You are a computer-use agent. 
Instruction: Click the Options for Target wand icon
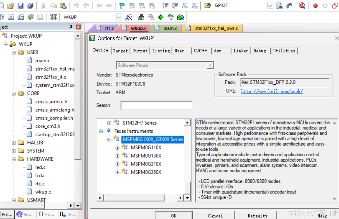(x=129, y=17)
